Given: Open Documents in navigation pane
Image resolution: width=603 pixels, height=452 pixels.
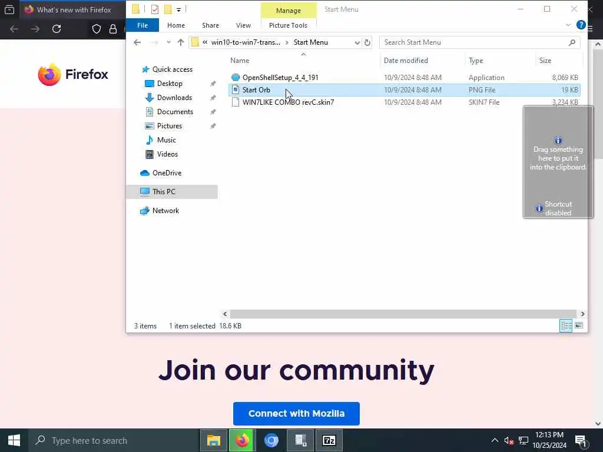Looking at the screenshot, I should tap(175, 112).
